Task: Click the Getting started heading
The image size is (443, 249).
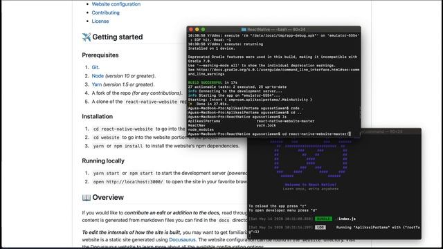Action: (x=118, y=37)
